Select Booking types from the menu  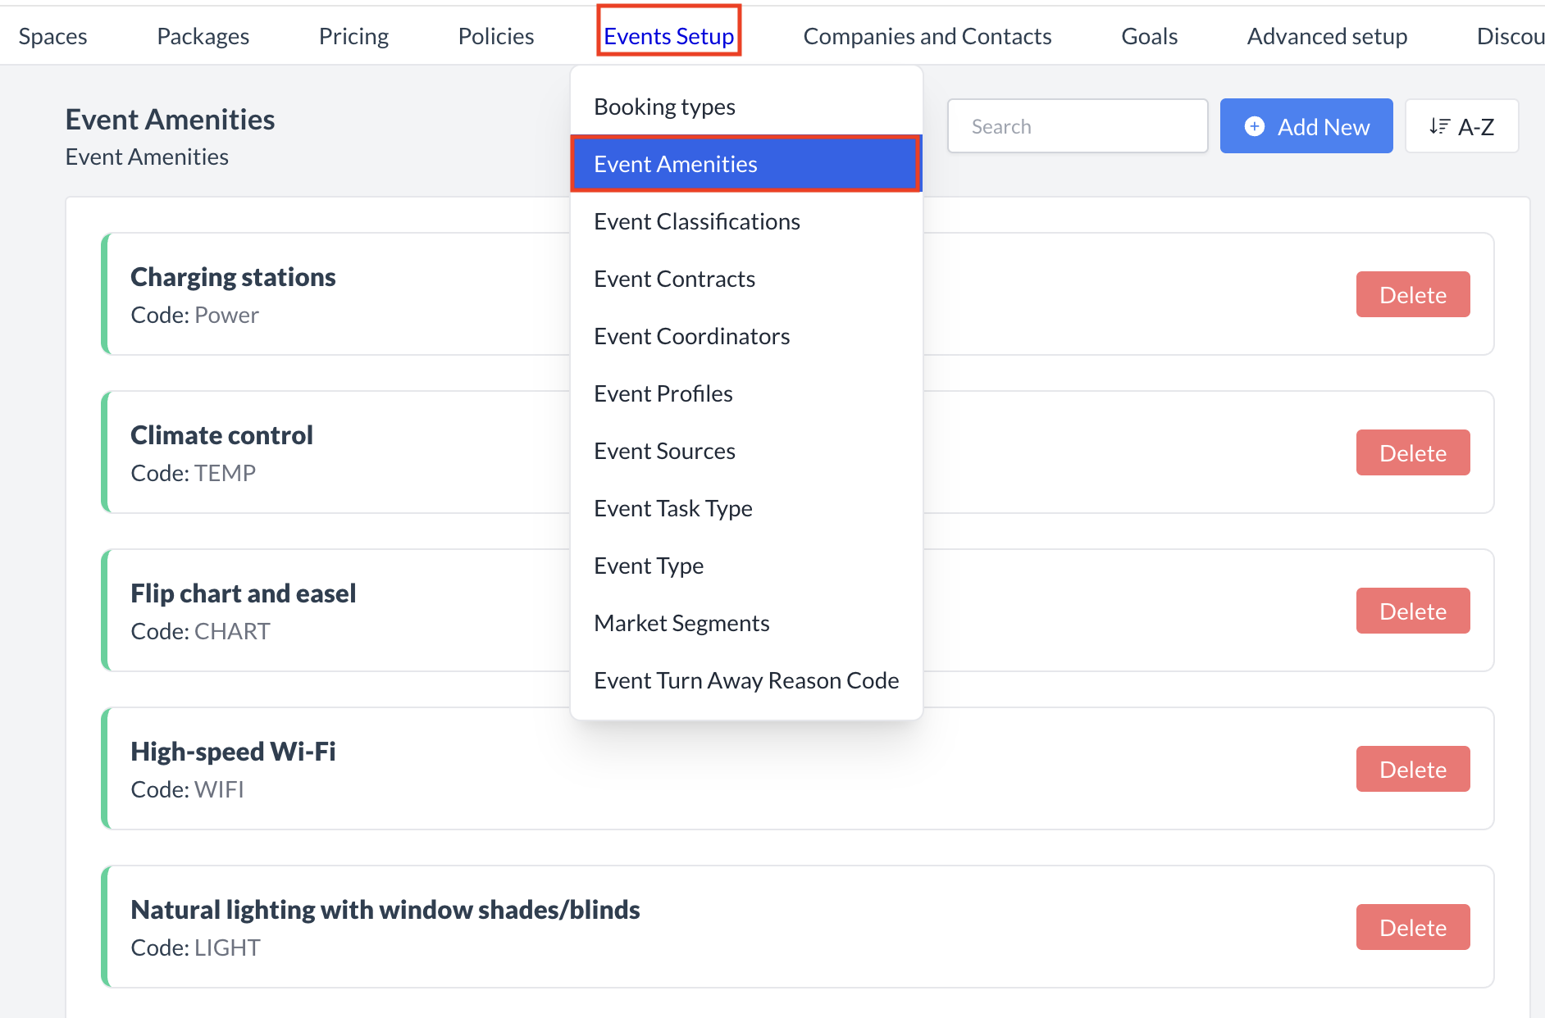click(x=664, y=107)
